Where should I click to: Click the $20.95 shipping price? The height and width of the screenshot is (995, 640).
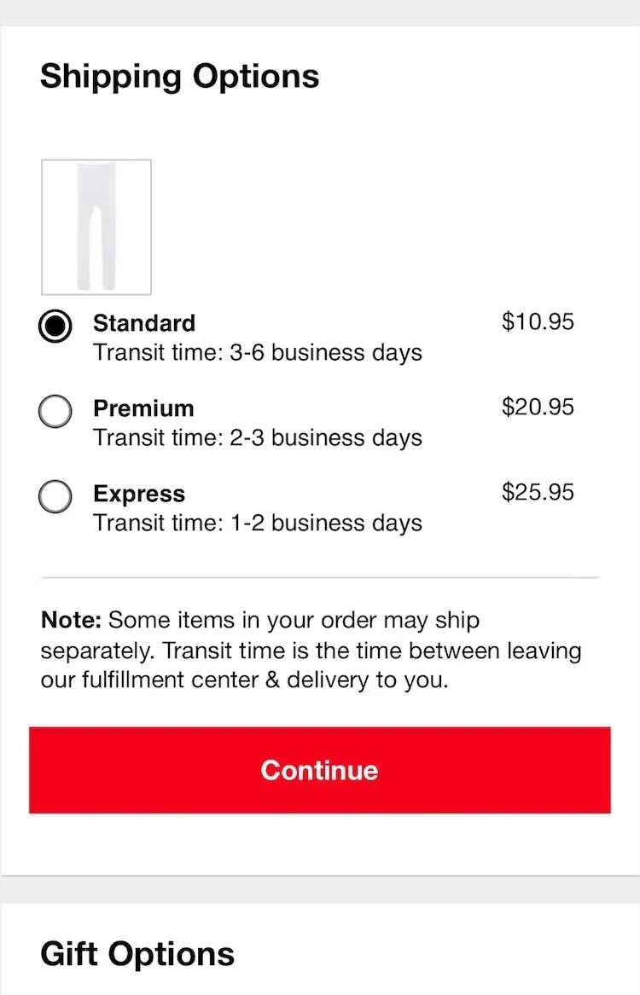tap(538, 407)
